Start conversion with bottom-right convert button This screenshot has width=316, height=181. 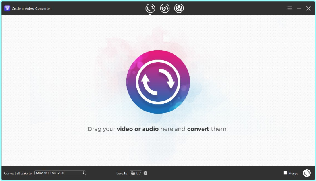306,173
